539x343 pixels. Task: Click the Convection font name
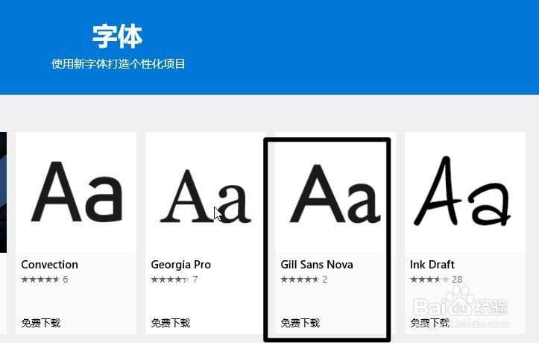tap(49, 264)
